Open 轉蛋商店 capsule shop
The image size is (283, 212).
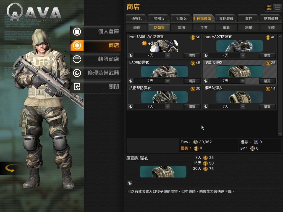click(96, 59)
